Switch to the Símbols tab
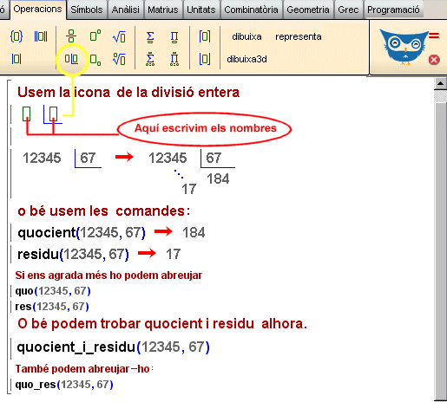The width and height of the screenshot is (447, 402). pos(87,10)
